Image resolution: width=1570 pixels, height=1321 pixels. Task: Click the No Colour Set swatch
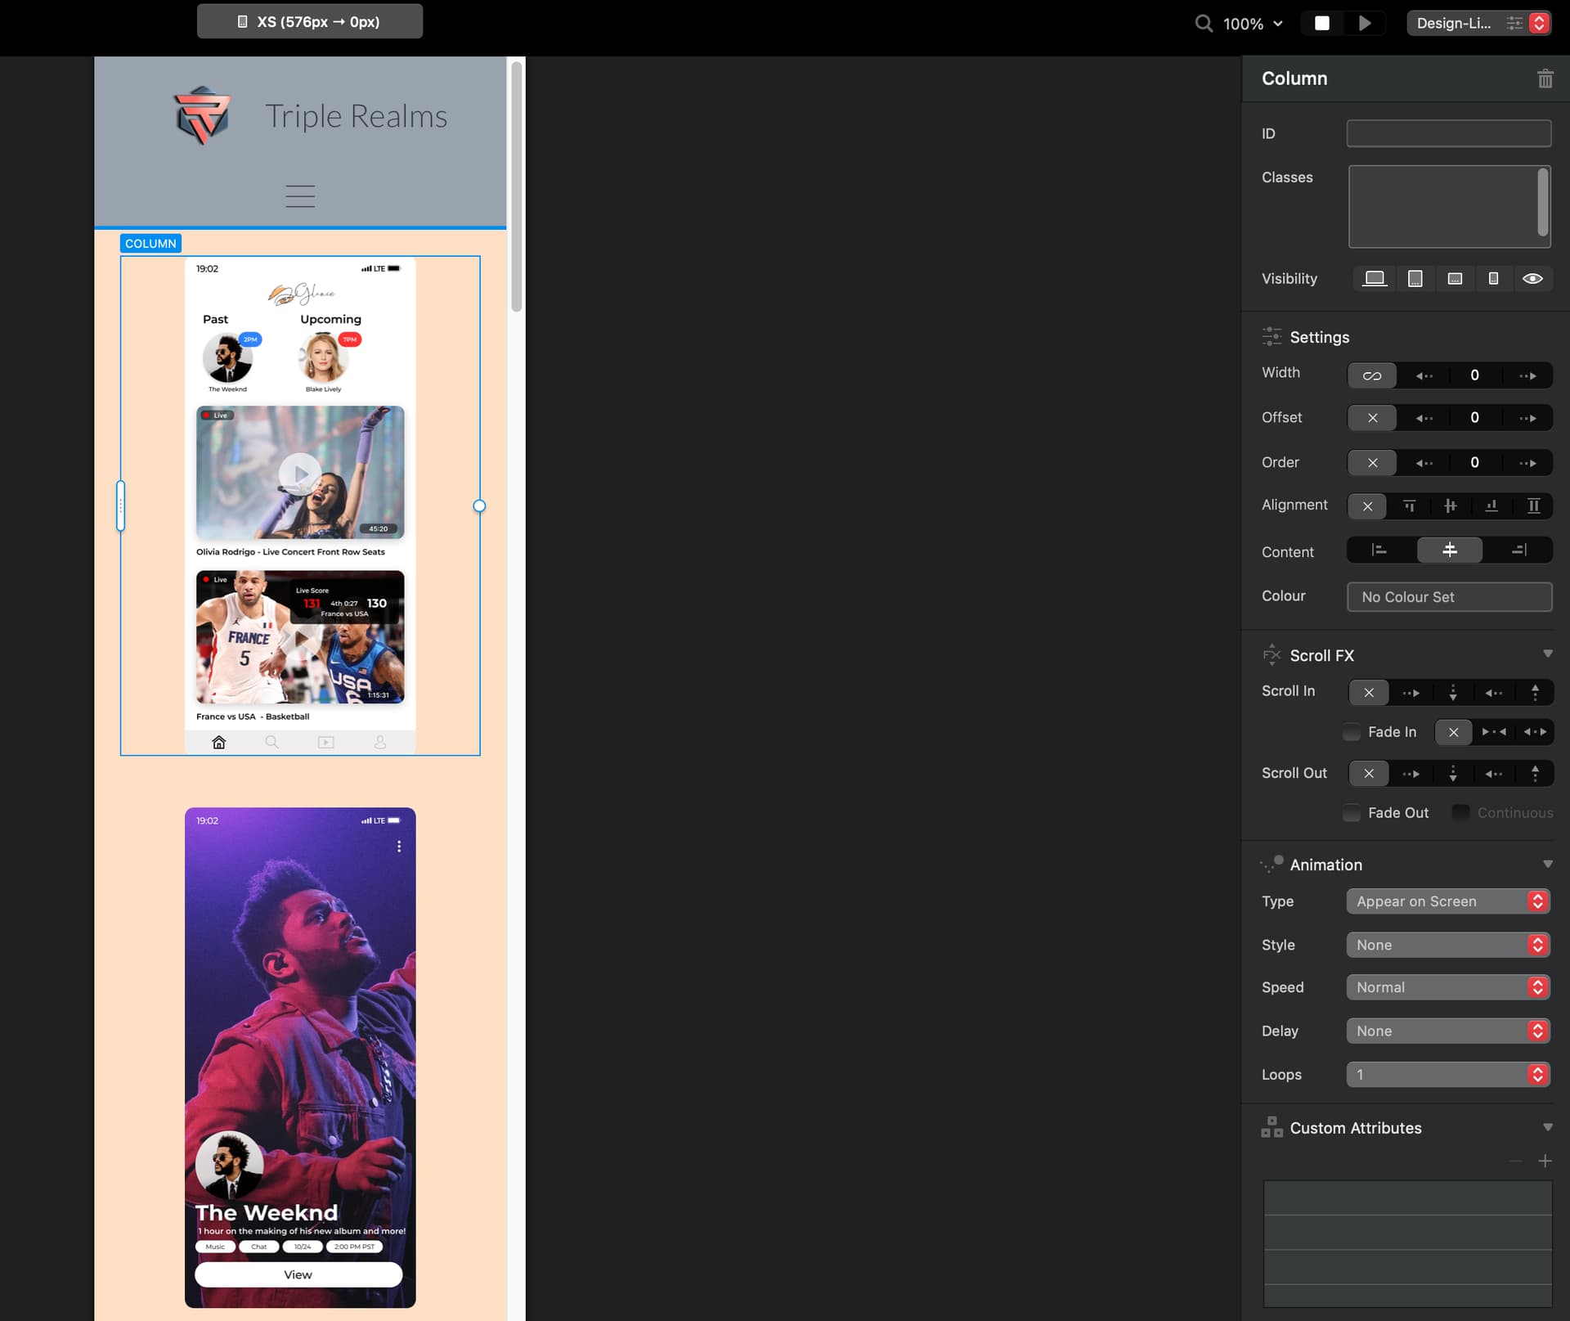coord(1449,597)
